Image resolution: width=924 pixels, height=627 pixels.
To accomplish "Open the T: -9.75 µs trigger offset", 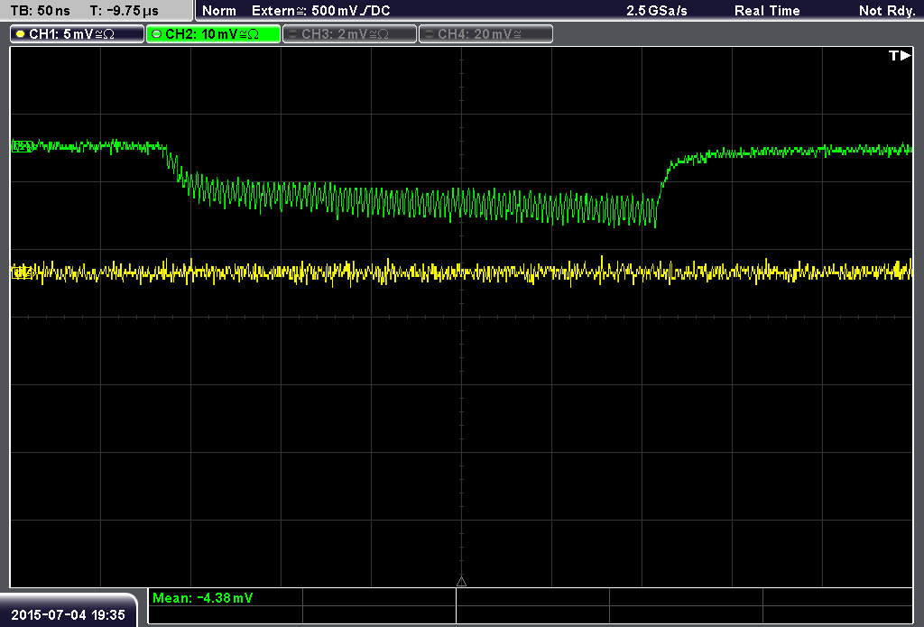I will tap(125, 11).
